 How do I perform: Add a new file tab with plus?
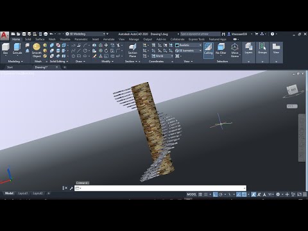coord(65,67)
